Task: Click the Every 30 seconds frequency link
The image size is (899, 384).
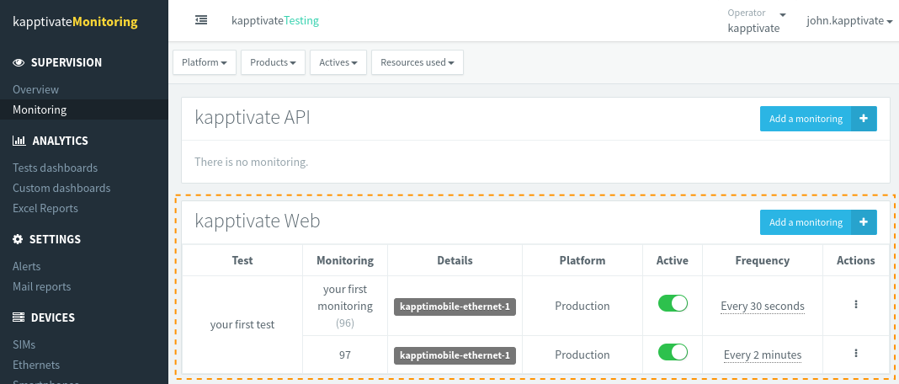Action: [763, 307]
